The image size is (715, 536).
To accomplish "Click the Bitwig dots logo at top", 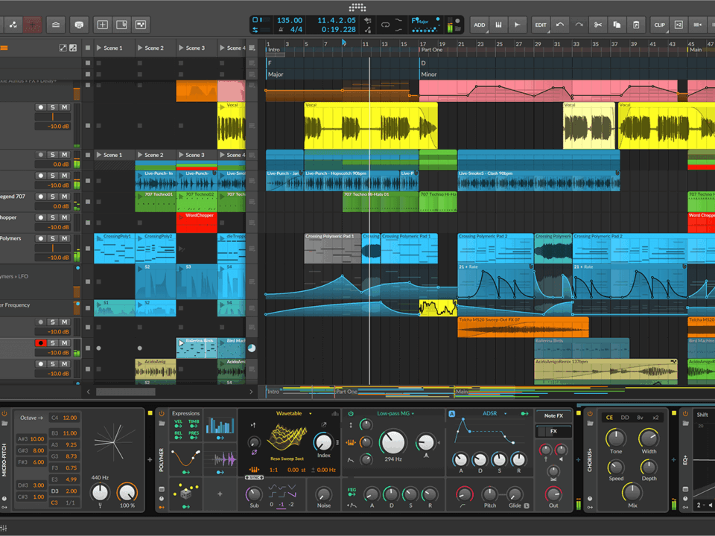I will [357, 7].
